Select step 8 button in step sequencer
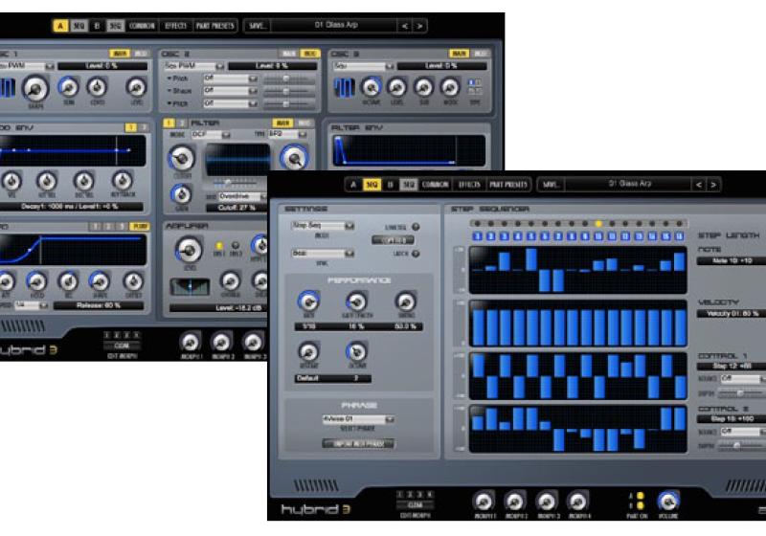The width and height of the screenshot is (766, 536). pyautogui.click(x=572, y=236)
